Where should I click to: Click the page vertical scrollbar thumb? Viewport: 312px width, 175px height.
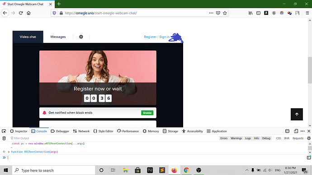(x=310, y=70)
